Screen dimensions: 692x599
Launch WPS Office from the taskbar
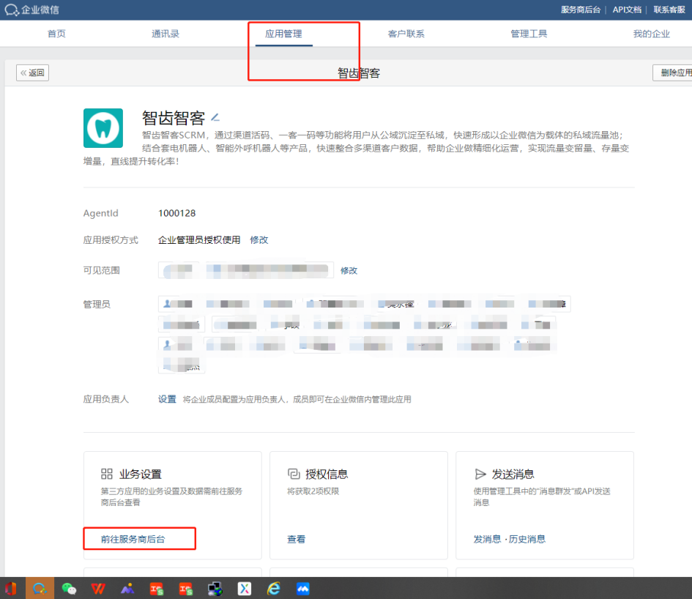tap(98, 589)
